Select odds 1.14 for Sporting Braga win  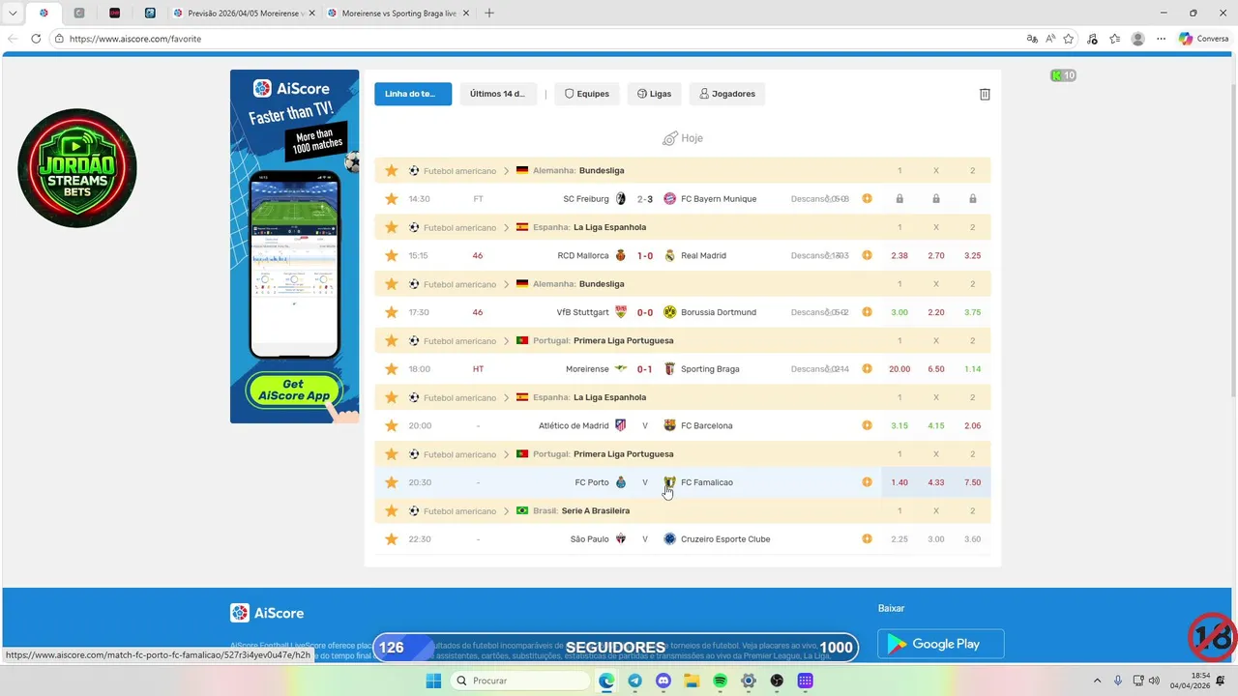point(972,369)
